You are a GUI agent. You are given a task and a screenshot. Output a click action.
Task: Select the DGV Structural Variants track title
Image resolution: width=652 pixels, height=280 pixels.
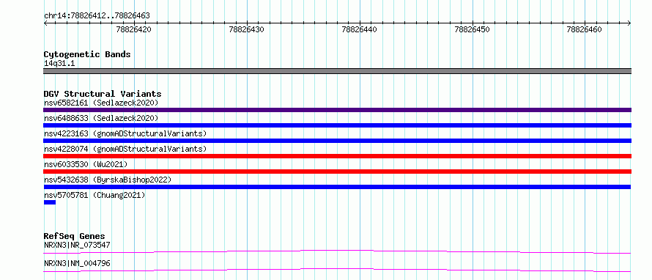pyautogui.click(x=103, y=94)
